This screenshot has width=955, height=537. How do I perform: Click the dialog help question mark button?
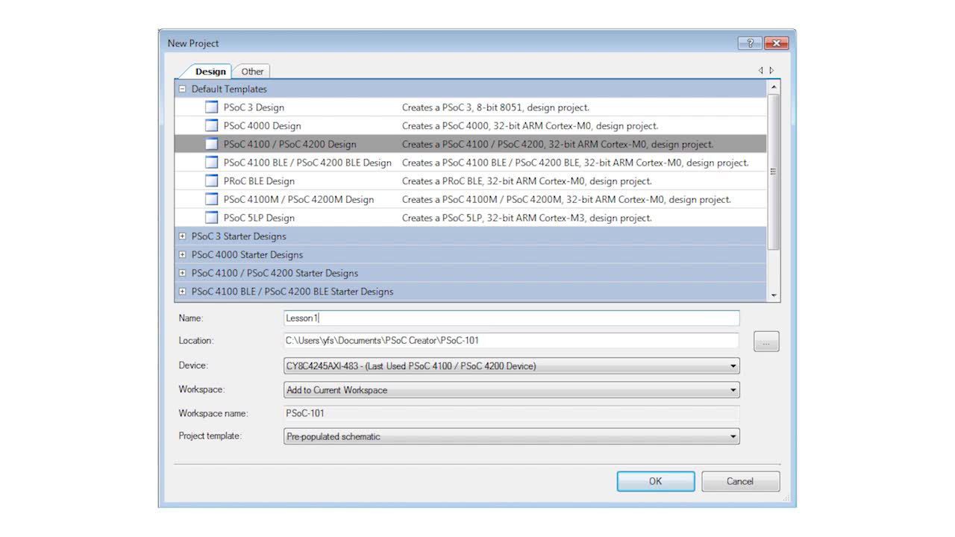[750, 43]
